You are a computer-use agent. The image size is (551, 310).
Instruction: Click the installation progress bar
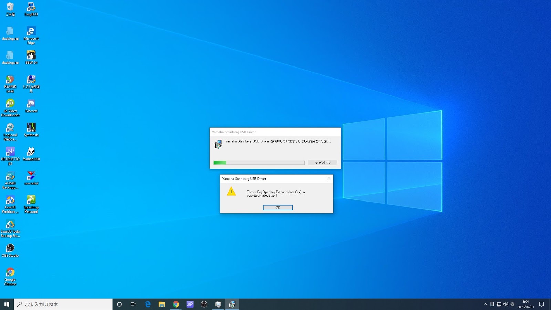(x=259, y=163)
